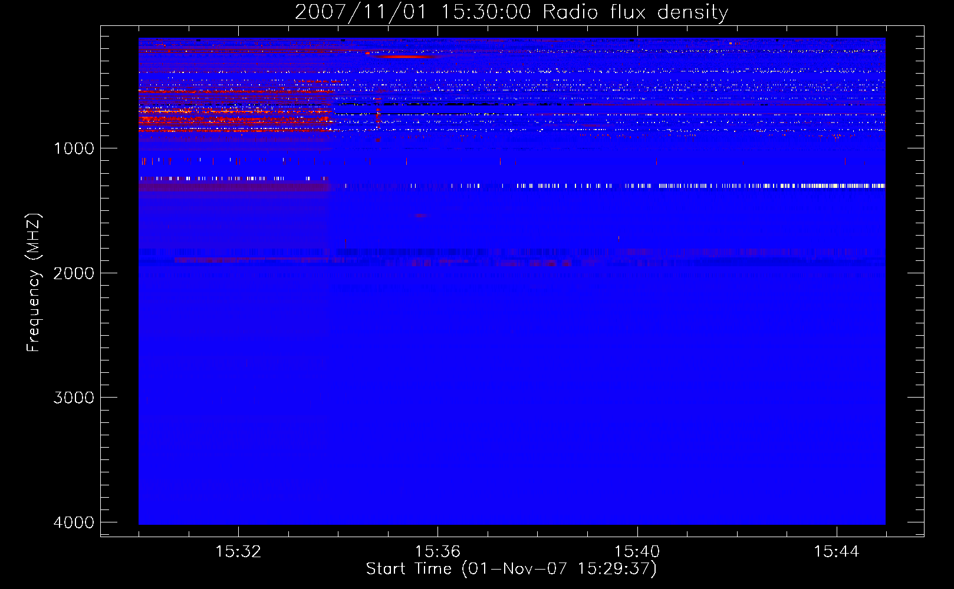Click the "Frequency (MHZ)" axis label
Screen dimensions: 954x589
click(x=34, y=283)
